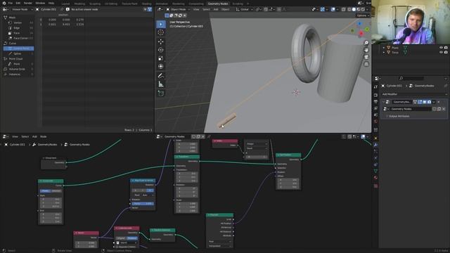Toggle modifier render display camera icon

pos(429,102)
